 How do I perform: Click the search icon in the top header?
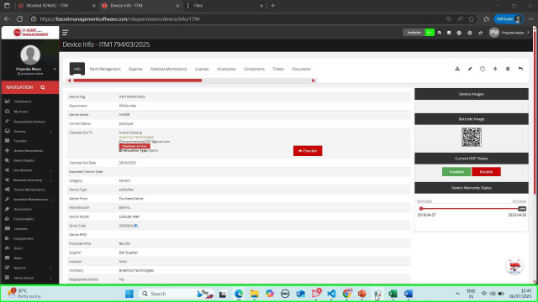point(439,33)
